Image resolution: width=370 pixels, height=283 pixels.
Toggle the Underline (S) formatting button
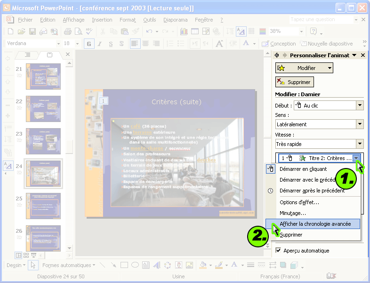[111, 44]
